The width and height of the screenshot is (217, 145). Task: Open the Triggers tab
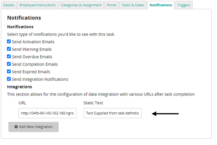184,5
